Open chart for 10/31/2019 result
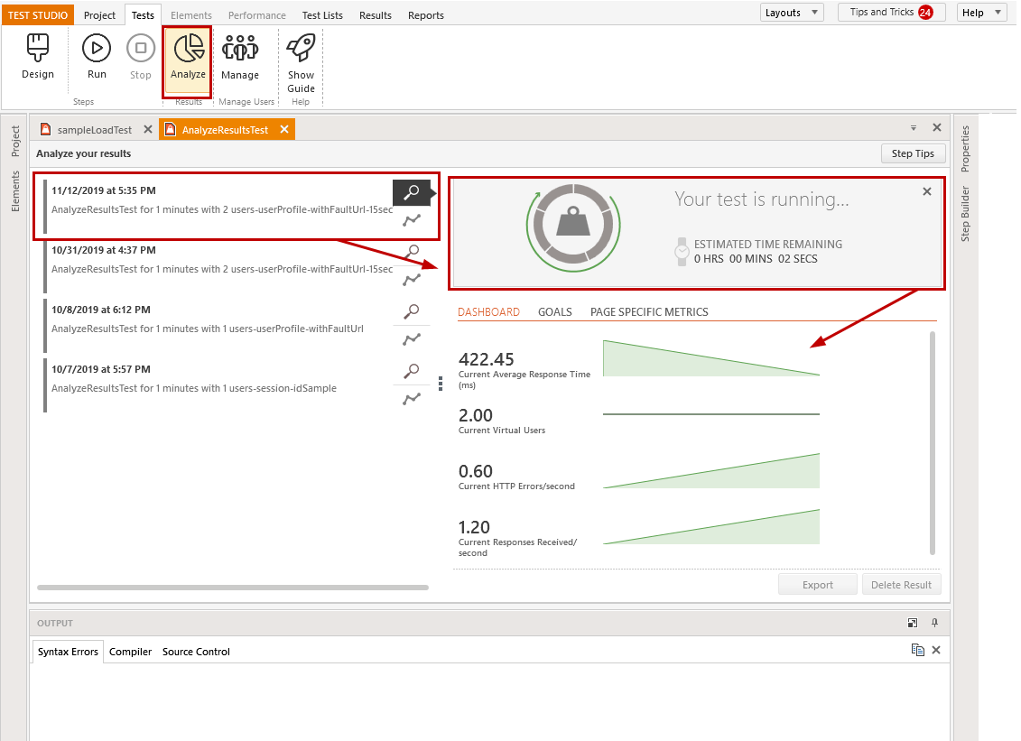This screenshot has width=1021, height=741. pyautogui.click(x=412, y=280)
